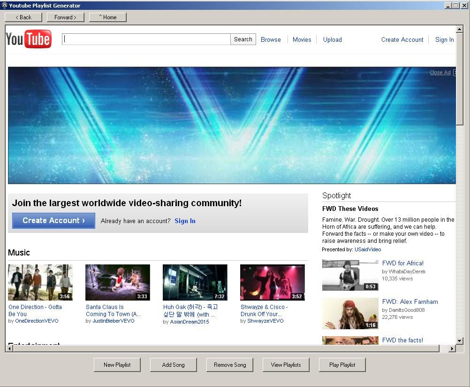Click the 'FWD the facts!' title link
This screenshot has width=470, height=387.
(402, 340)
